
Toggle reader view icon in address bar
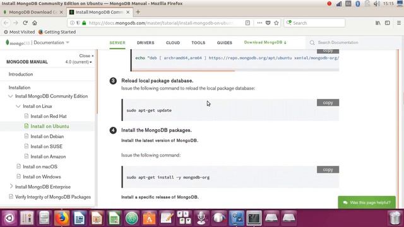pyautogui.click(x=247, y=23)
